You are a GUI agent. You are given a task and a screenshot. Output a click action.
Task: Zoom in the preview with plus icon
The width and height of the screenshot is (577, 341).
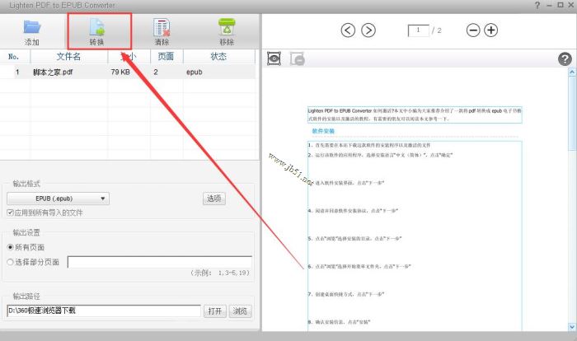(x=491, y=30)
